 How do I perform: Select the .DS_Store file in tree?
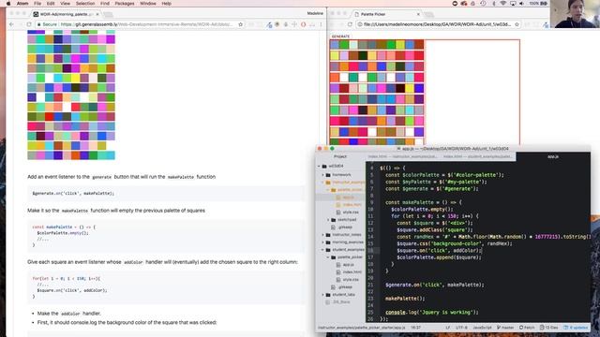point(338,301)
